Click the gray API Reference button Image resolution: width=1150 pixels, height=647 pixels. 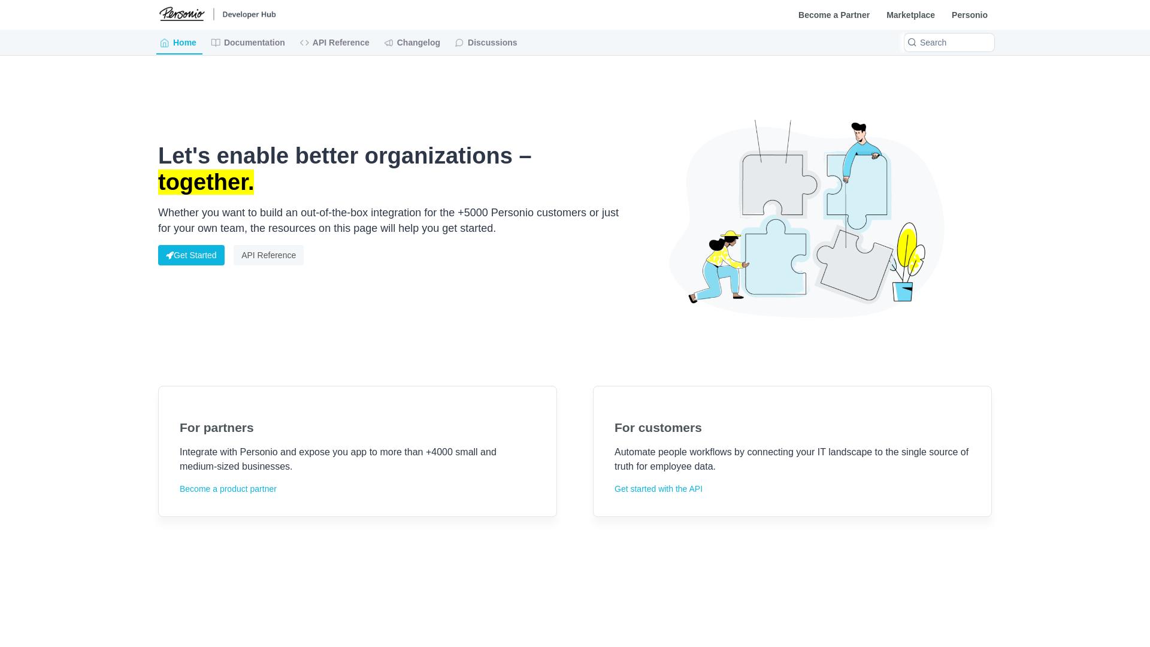coord(268,255)
